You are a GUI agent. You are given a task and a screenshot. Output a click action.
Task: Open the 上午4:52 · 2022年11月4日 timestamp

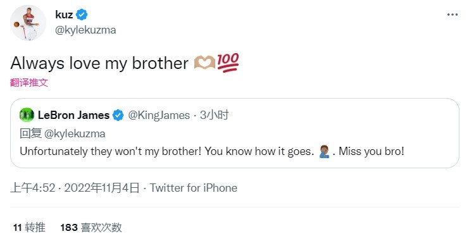click(75, 188)
